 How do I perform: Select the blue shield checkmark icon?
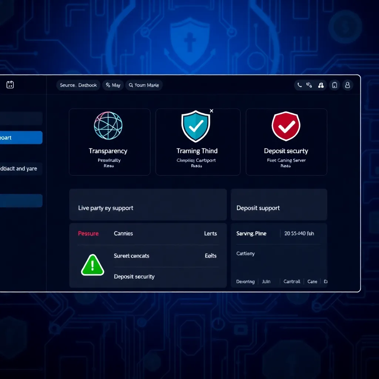pyautogui.click(x=195, y=127)
